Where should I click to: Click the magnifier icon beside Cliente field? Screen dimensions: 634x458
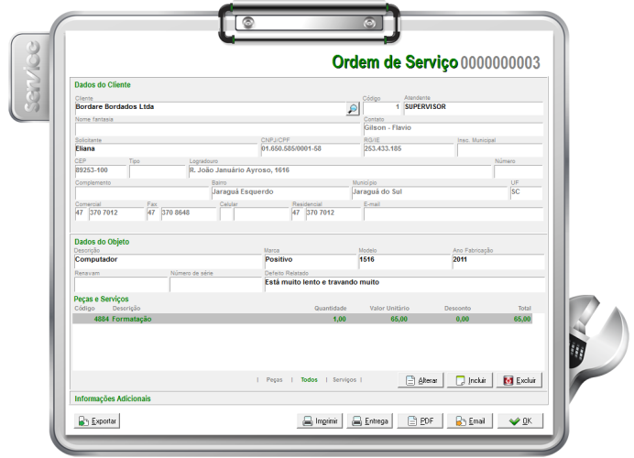[353, 109]
